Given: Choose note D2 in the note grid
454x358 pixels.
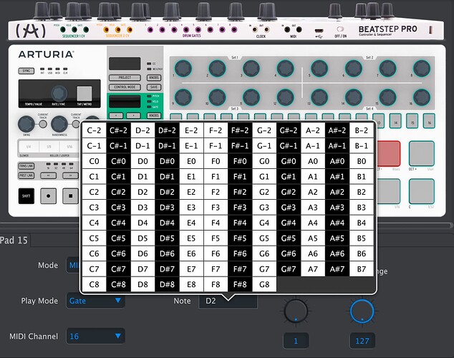Looking at the screenshot, I should 143,192.
